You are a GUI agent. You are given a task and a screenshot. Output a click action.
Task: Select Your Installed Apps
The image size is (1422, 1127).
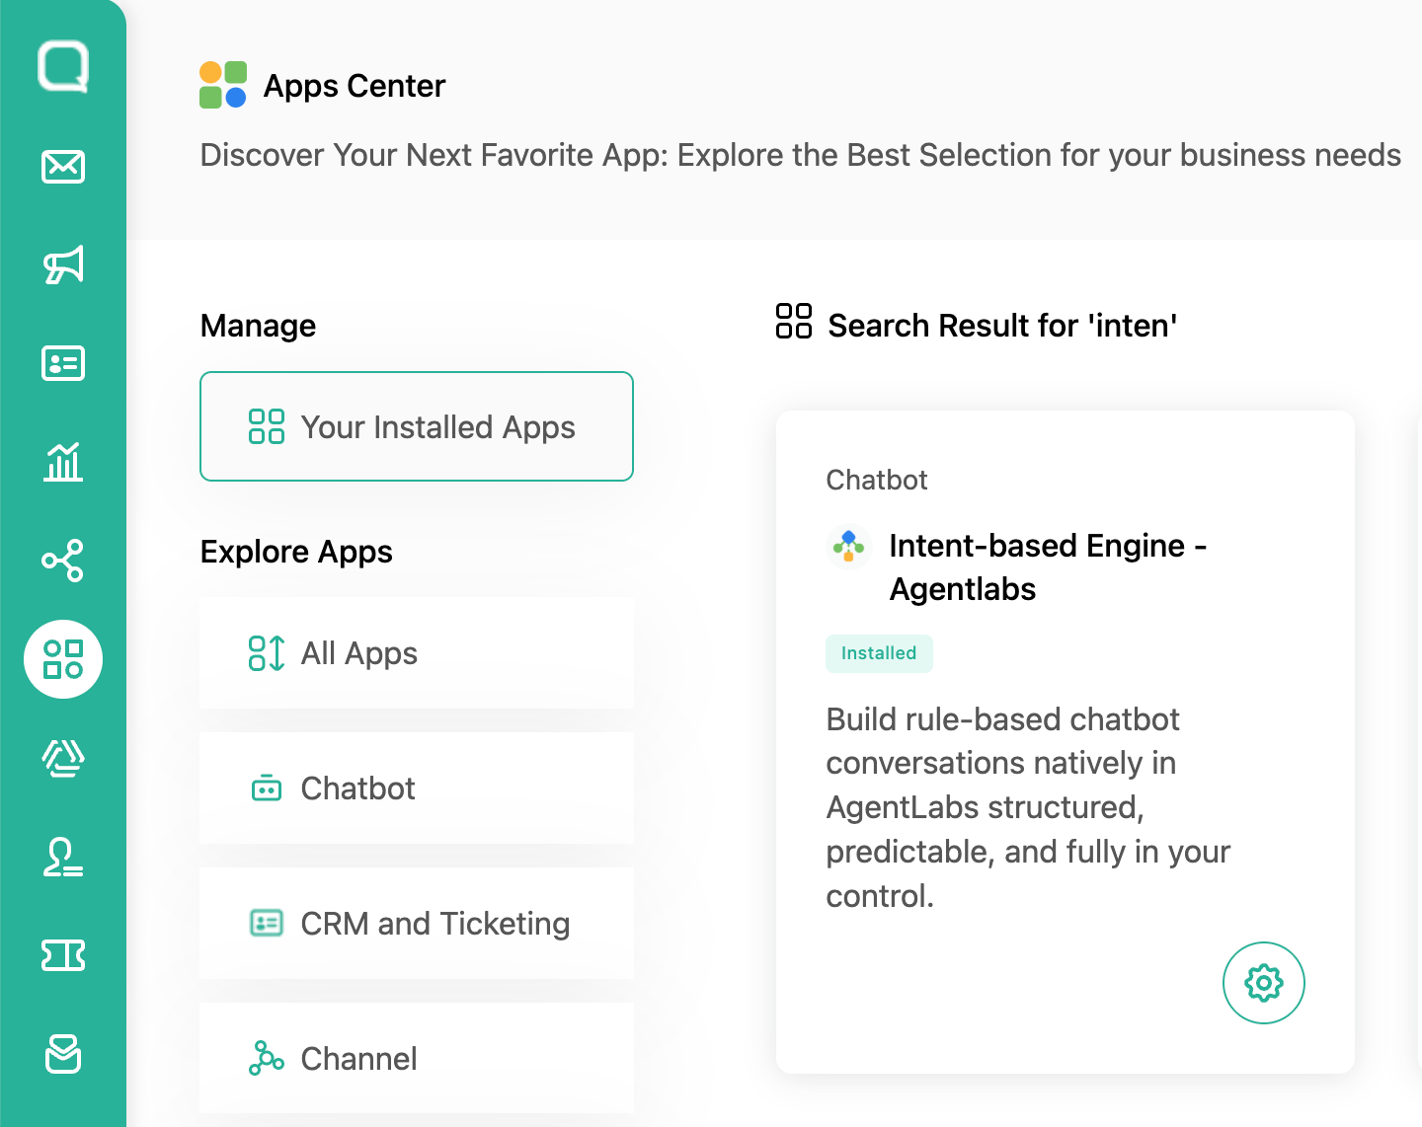[x=417, y=426]
